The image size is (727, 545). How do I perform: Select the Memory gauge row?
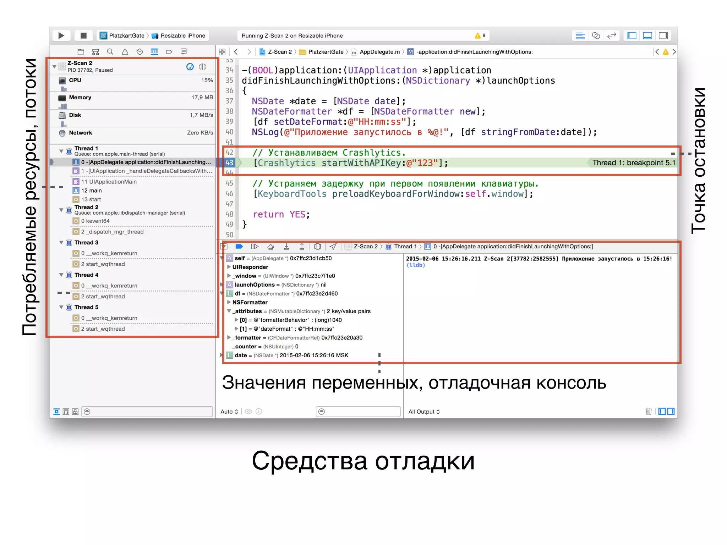(133, 100)
